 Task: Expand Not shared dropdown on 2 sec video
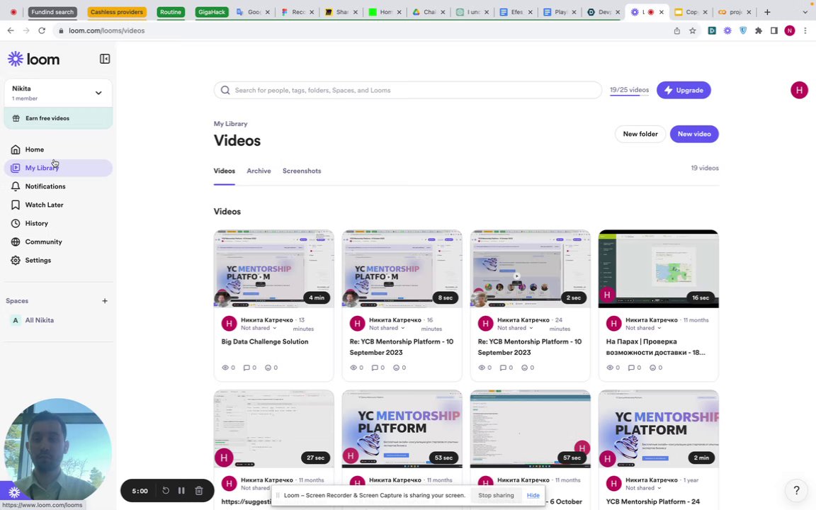click(515, 328)
